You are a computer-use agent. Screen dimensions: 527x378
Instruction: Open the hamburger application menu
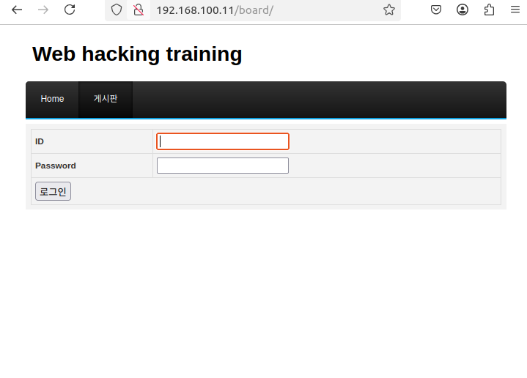[515, 10]
